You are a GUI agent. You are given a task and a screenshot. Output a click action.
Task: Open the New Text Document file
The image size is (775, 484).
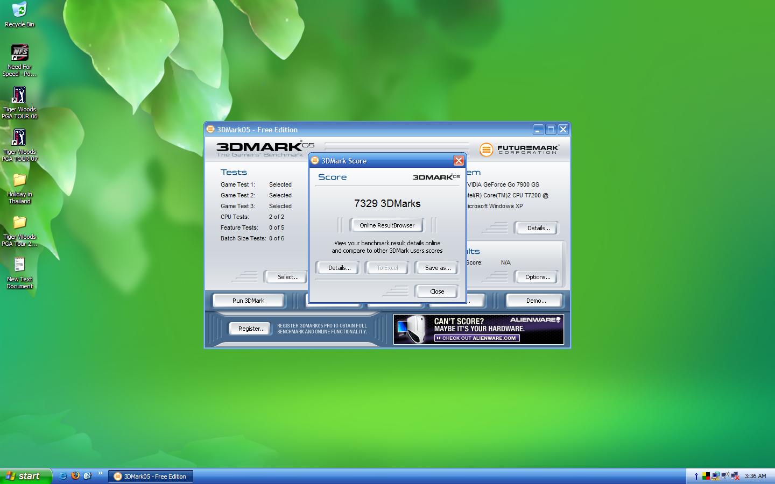coord(19,273)
